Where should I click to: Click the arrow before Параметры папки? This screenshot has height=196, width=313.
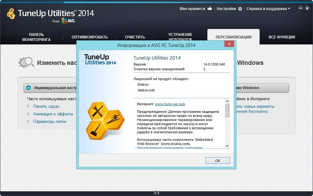click(28, 121)
